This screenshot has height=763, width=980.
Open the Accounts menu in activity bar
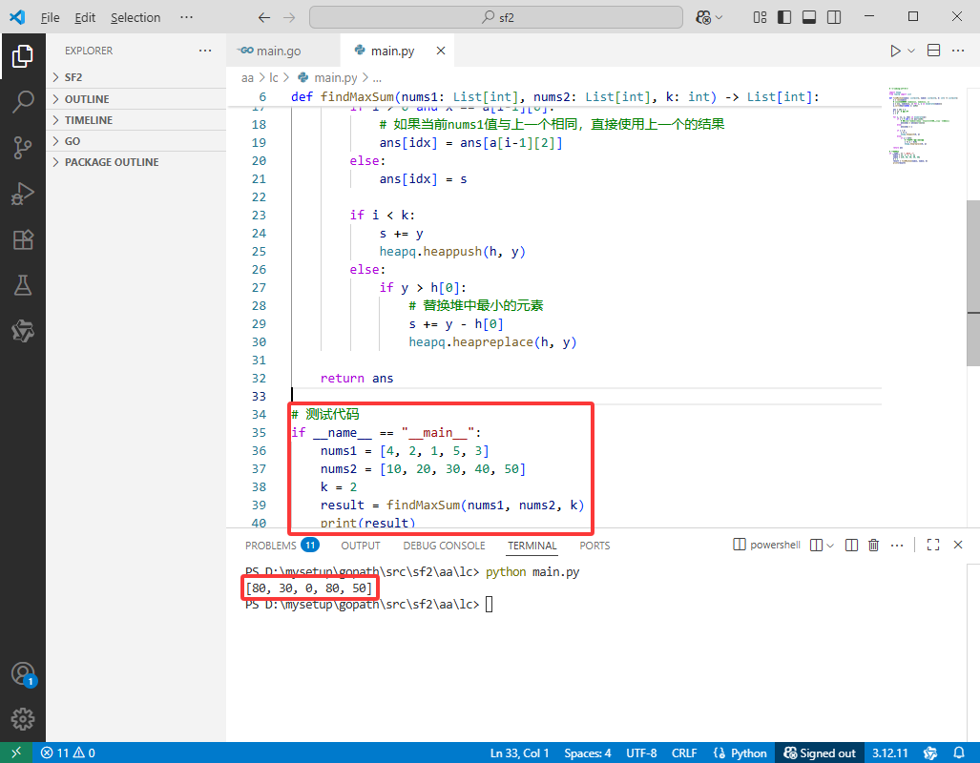tap(23, 674)
